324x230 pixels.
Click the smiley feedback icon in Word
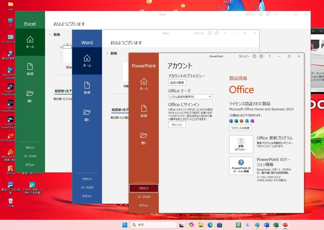click(210, 33)
